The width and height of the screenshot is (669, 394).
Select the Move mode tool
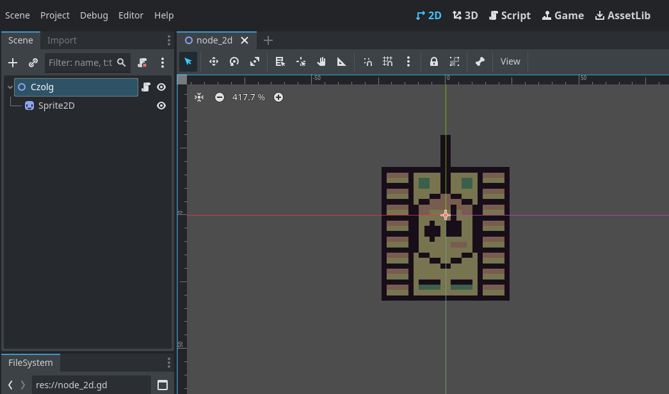214,61
